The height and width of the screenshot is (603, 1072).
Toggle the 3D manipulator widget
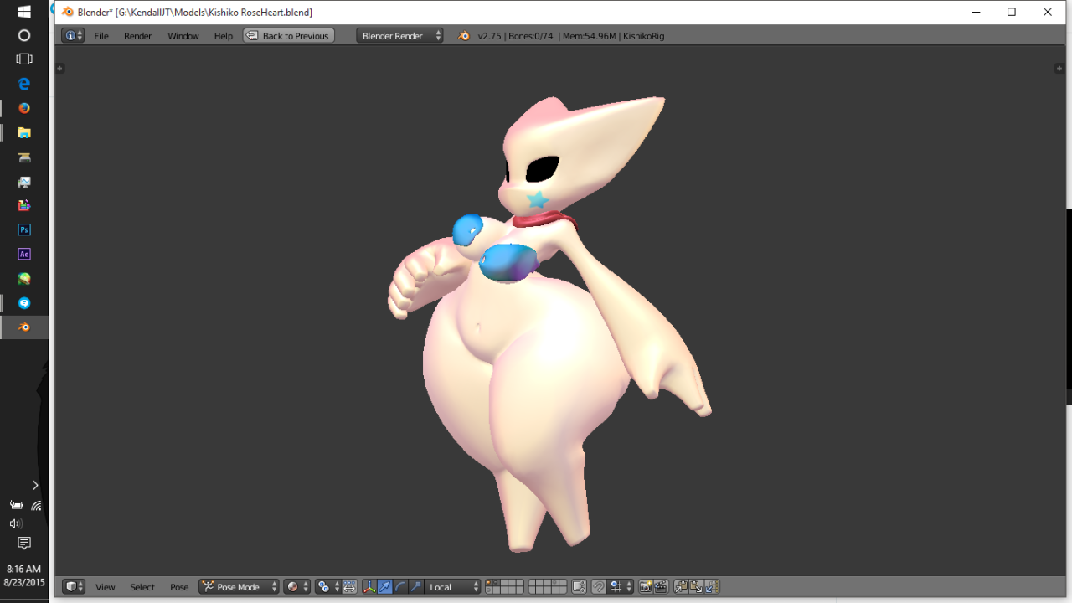click(369, 587)
